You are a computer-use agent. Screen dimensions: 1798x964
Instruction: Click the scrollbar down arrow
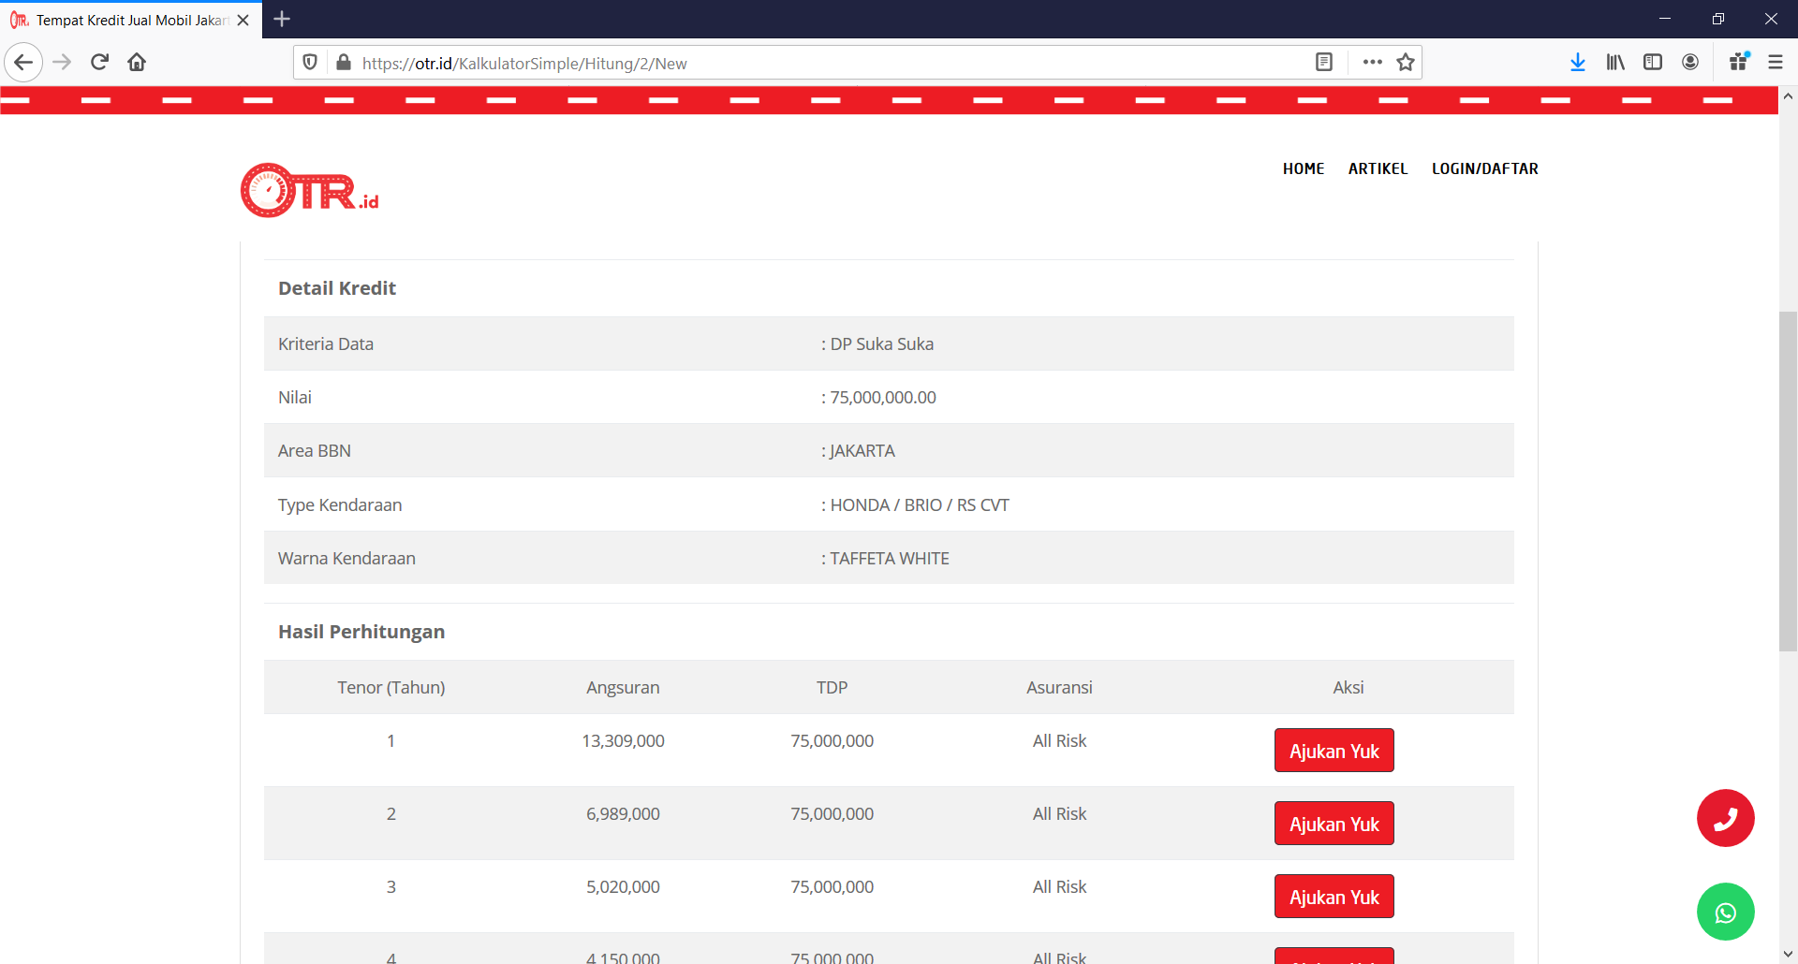(x=1788, y=954)
